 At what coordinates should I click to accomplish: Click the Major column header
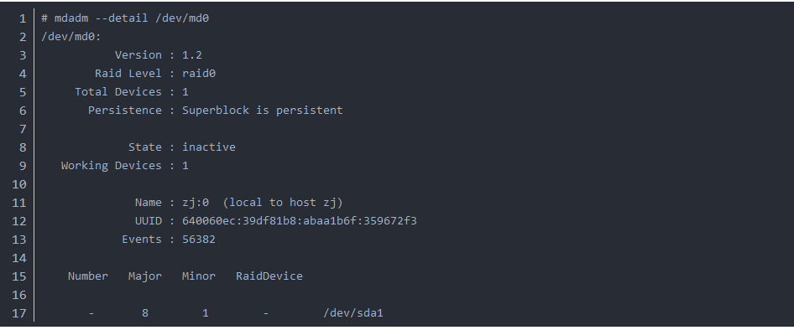145,276
